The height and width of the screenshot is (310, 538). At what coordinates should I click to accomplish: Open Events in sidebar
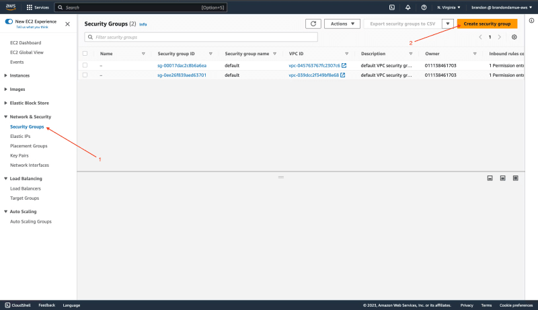point(17,62)
